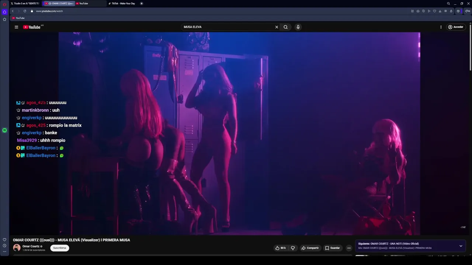Open sidebar heart favorites icon
The image size is (472, 265).
pos(4,240)
